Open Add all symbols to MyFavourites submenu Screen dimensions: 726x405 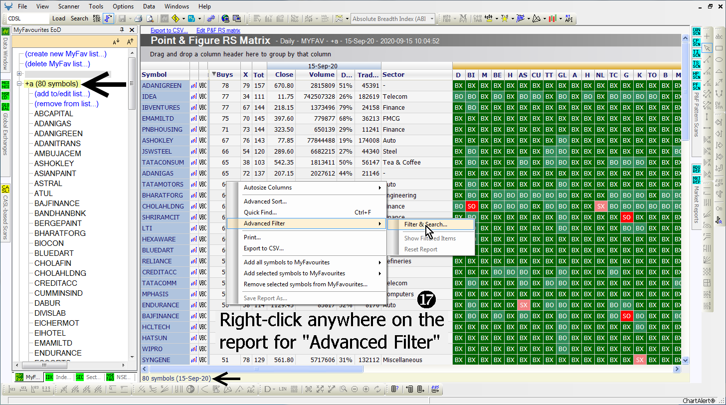pos(307,262)
